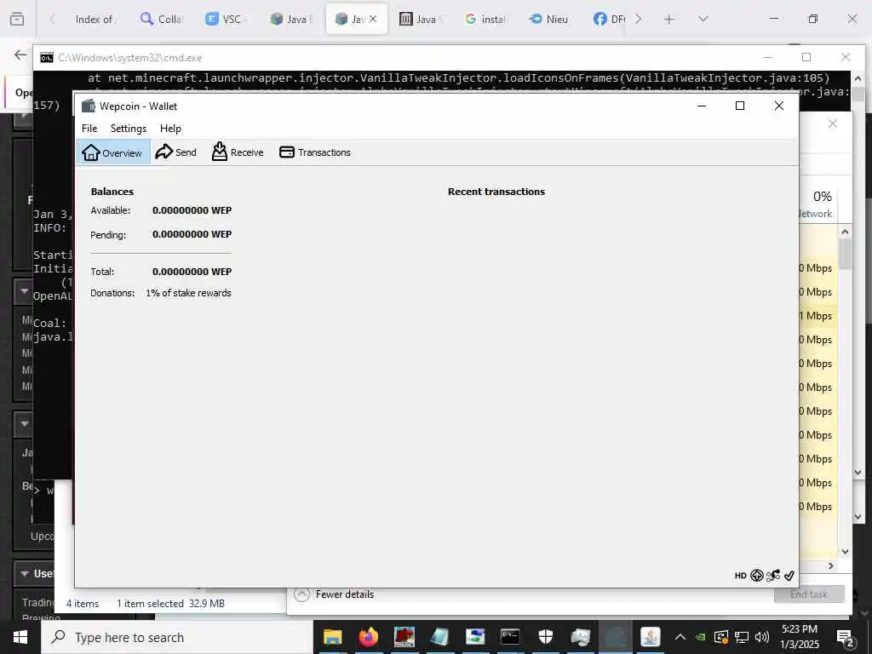The image size is (872, 654).
Task: Click the '1% of stake rewards' donations text
Action: coord(188,293)
